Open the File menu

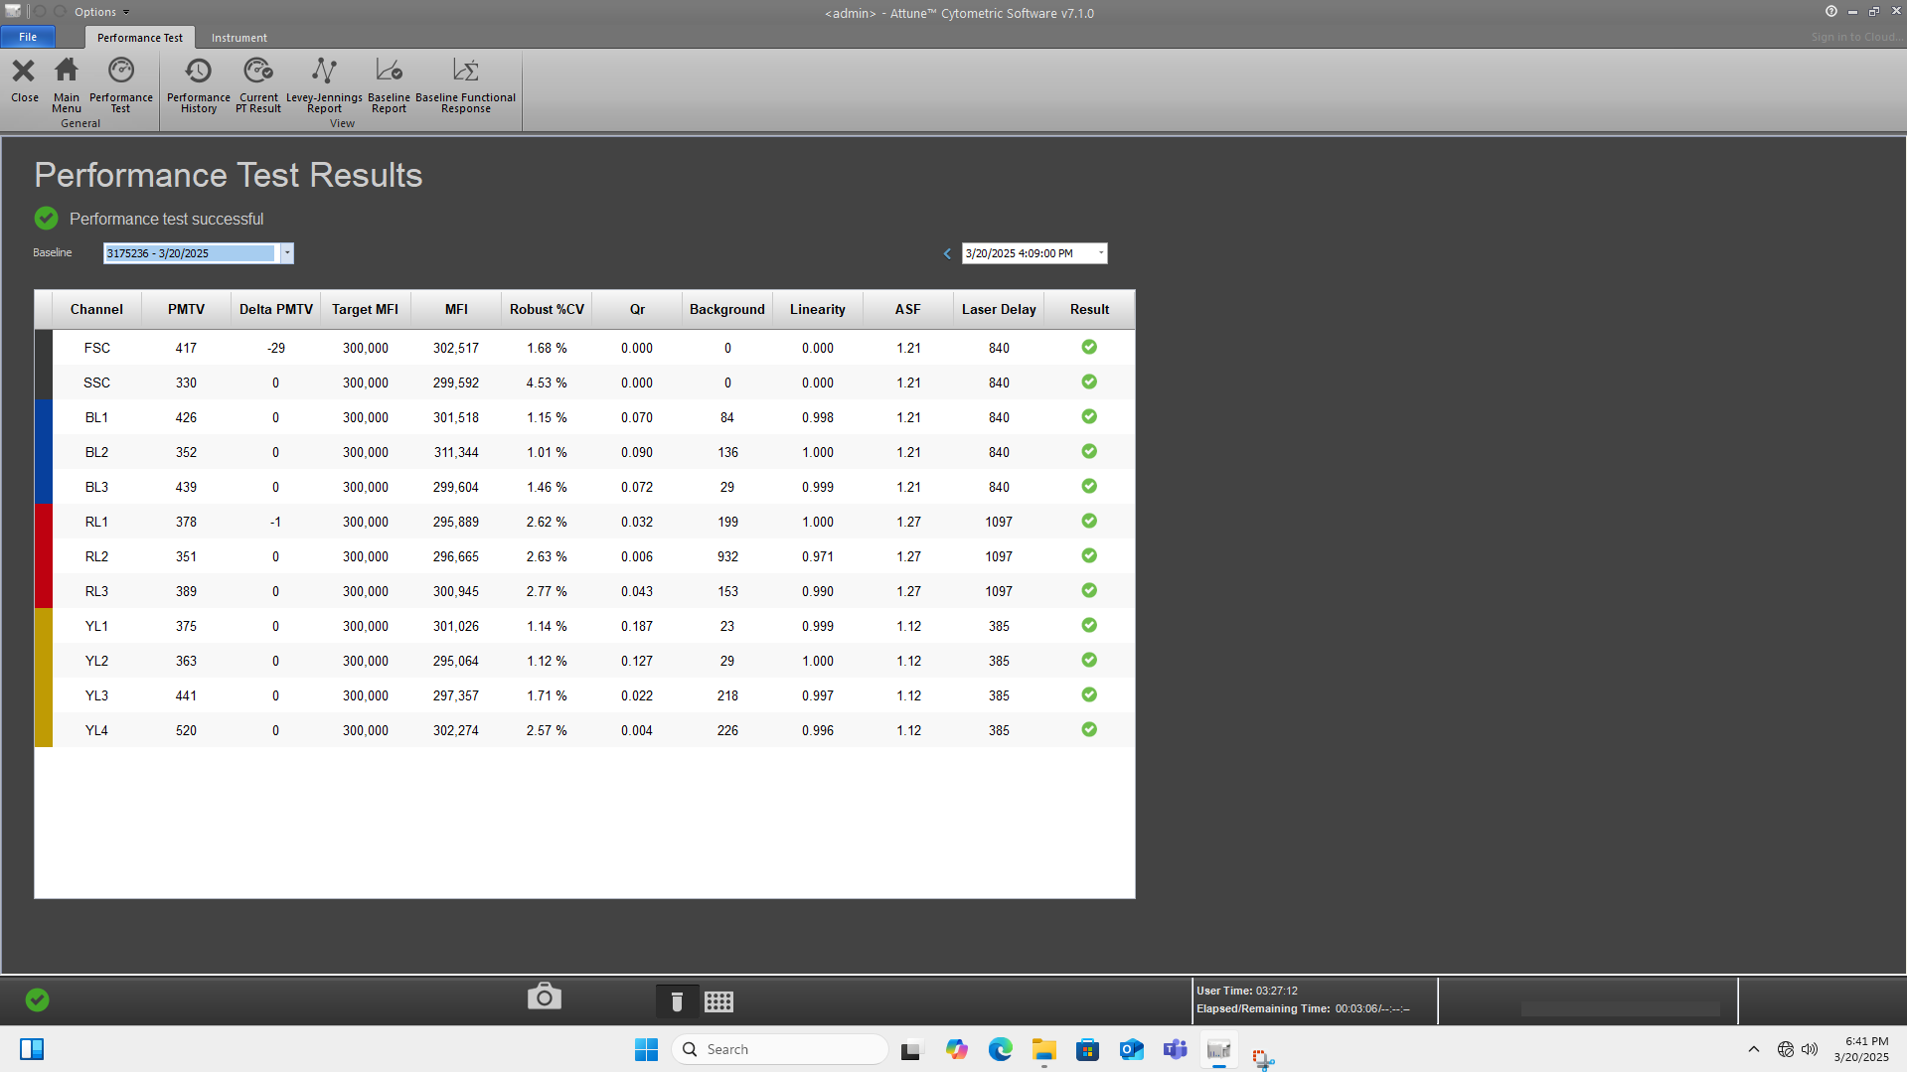tap(28, 37)
